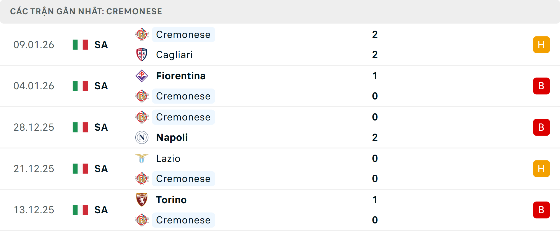Click the Napoli club crest icon
The width and height of the screenshot is (560, 231).
tap(142, 137)
